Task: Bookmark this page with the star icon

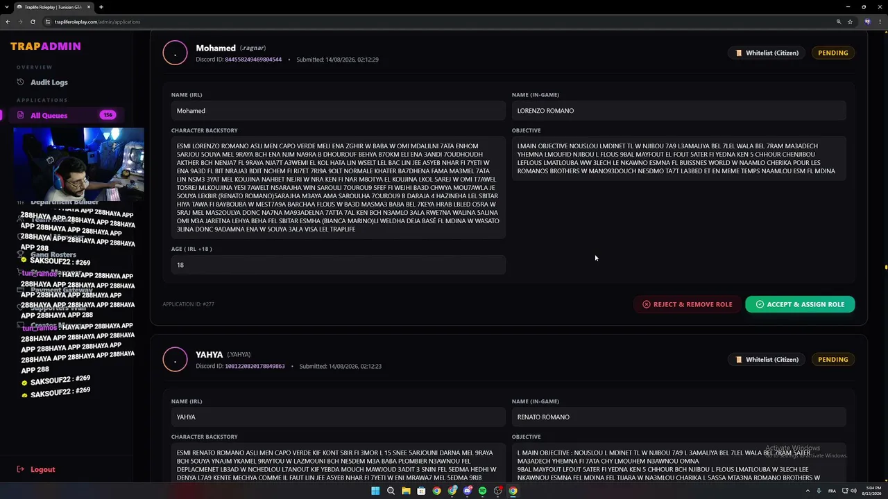Action: click(850, 21)
